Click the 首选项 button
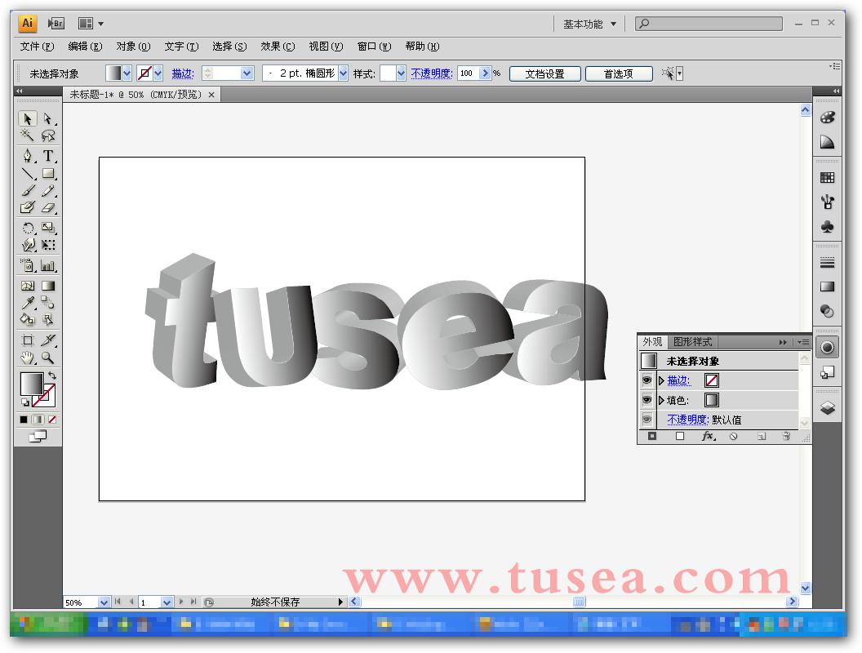862x653 pixels. tap(619, 73)
